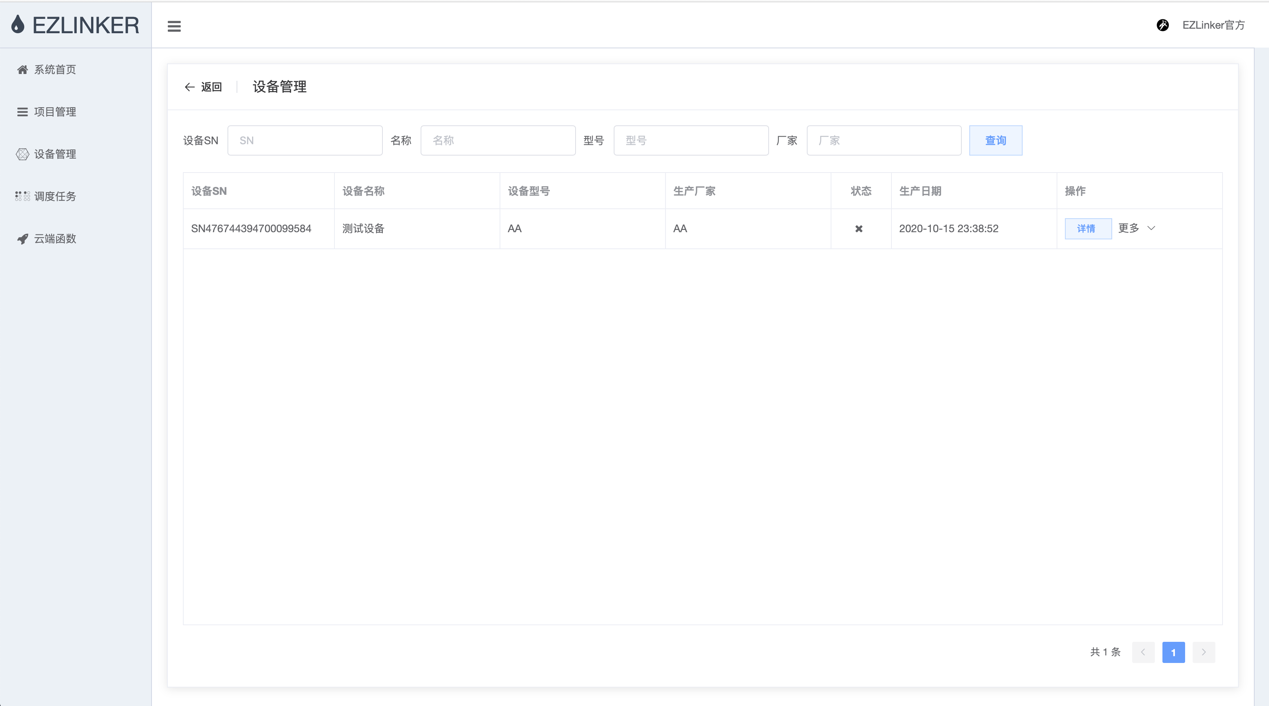
Task: Click the hamburger sidebar collapse icon
Action: click(x=174, y=26)
